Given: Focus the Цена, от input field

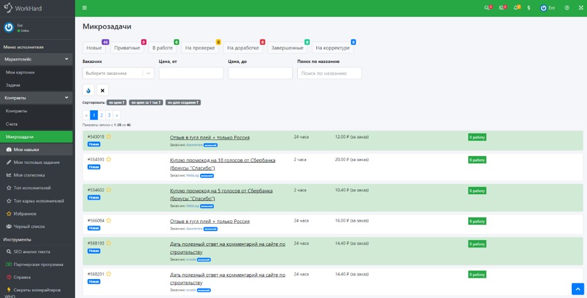Looking at the screenshot, I should [191, 73].
